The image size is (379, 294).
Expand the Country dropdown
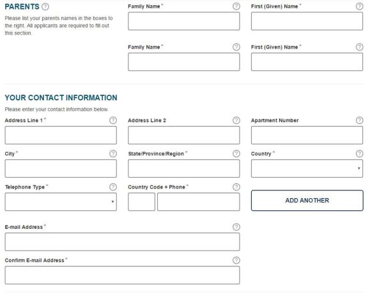307,168
